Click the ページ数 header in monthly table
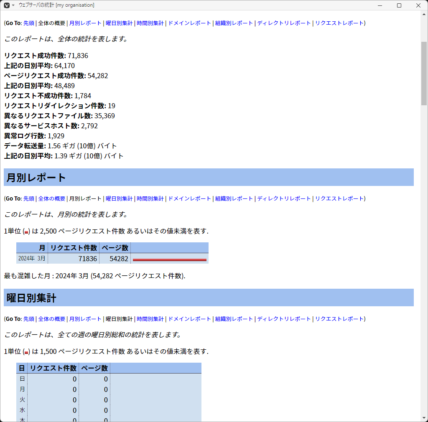The image size is (428, 422). (115, 248)
